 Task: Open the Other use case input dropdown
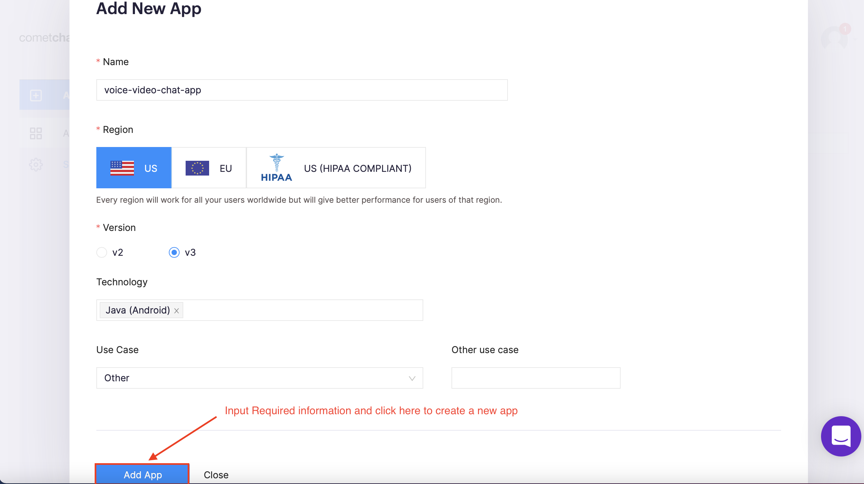click(535, 377)
